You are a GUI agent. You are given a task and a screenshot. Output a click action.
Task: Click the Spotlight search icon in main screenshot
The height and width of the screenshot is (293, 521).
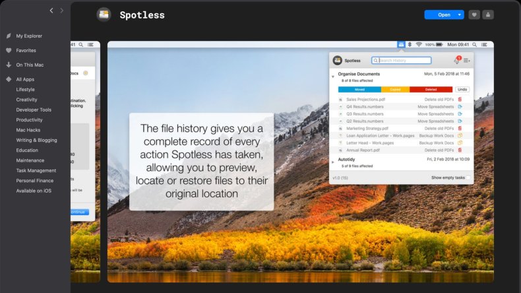tap(474, 45)
